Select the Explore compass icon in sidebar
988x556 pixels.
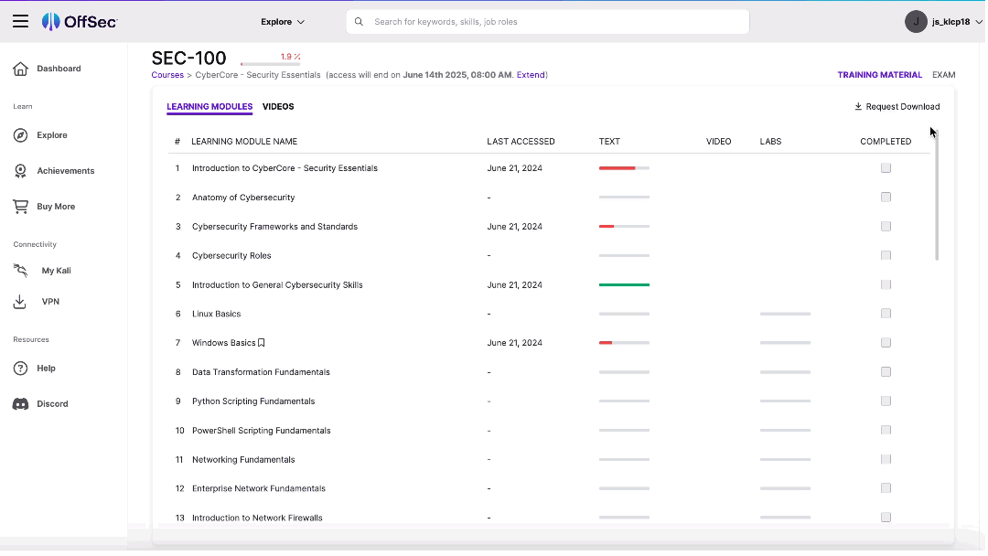tap(20, 134)
